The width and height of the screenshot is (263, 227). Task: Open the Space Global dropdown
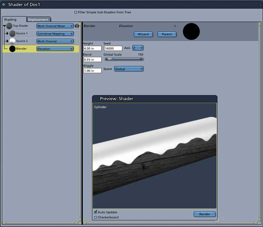coord(129,69)
